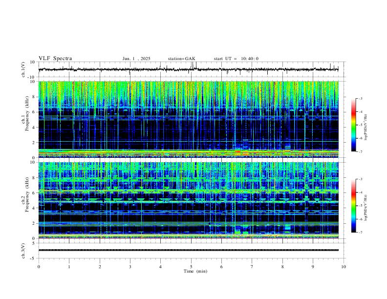The height and width of the screenshot is (299, 387).
Task: Click the time-axis tick label "5" at the bottom
Action: (191, 267)
